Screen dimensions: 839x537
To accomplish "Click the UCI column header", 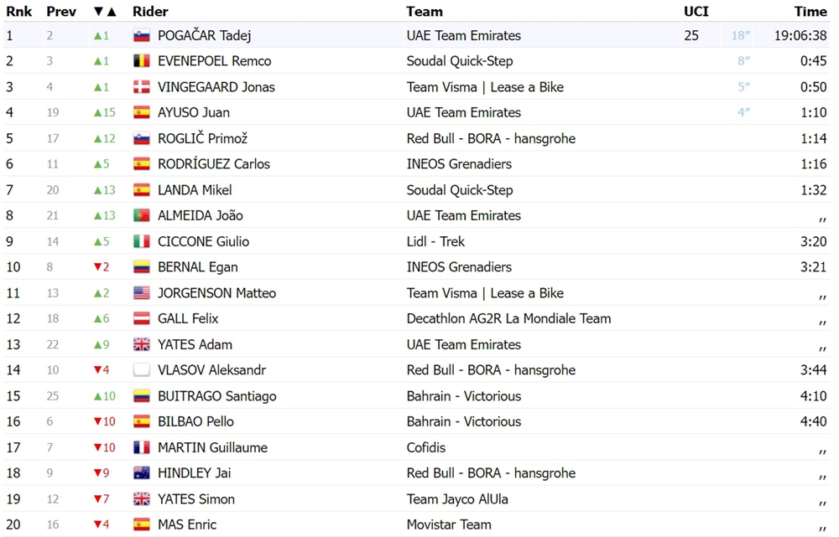I will (696, 11).
